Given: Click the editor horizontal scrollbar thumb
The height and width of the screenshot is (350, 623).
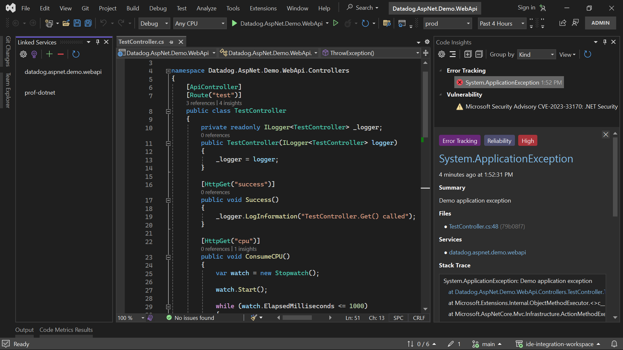Looking at the screenshot, I should 297,318.
